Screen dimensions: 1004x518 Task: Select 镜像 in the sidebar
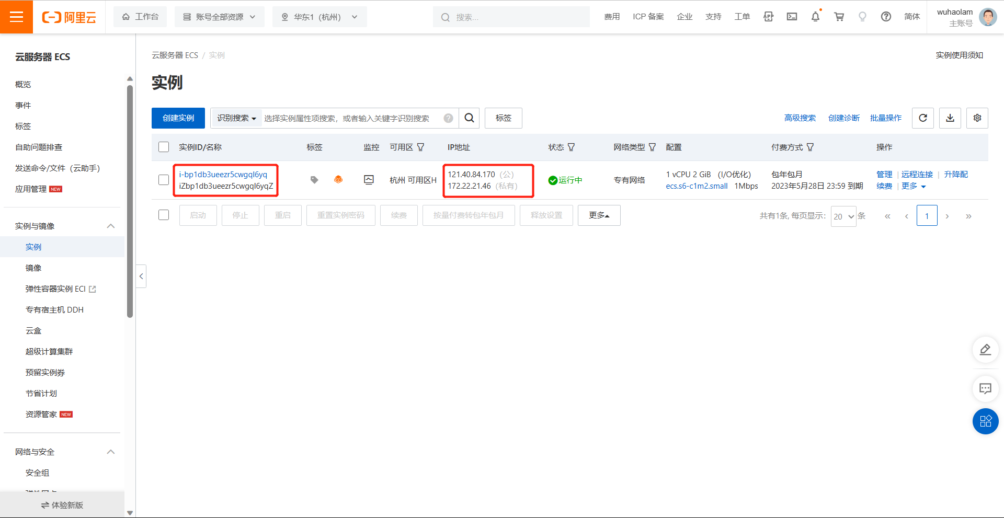(33, 268)
